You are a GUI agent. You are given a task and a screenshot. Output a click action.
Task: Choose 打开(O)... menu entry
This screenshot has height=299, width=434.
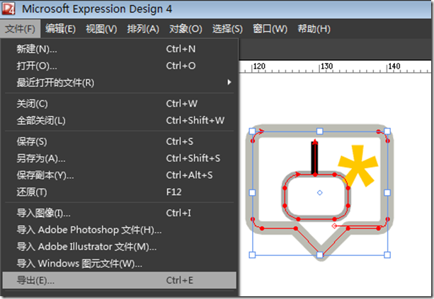[x=119, y=66]
